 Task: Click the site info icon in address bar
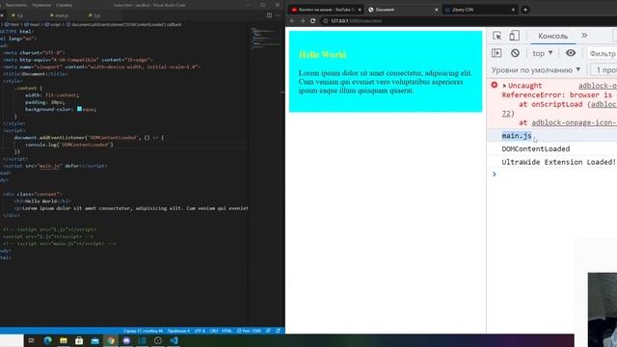(x=326, y=21)
